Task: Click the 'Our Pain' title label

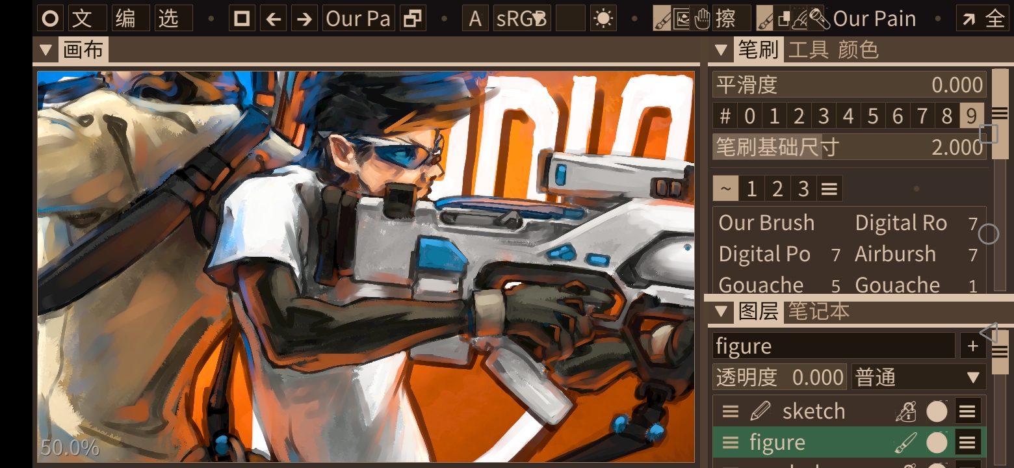Action: (x=874, y=19)
